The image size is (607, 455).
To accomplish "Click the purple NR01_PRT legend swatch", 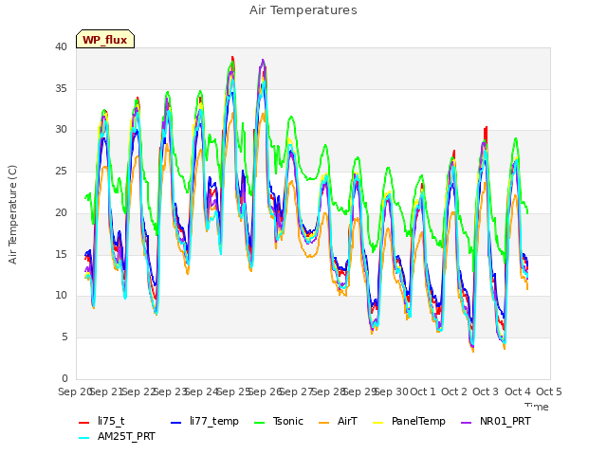I will (466, 423).
